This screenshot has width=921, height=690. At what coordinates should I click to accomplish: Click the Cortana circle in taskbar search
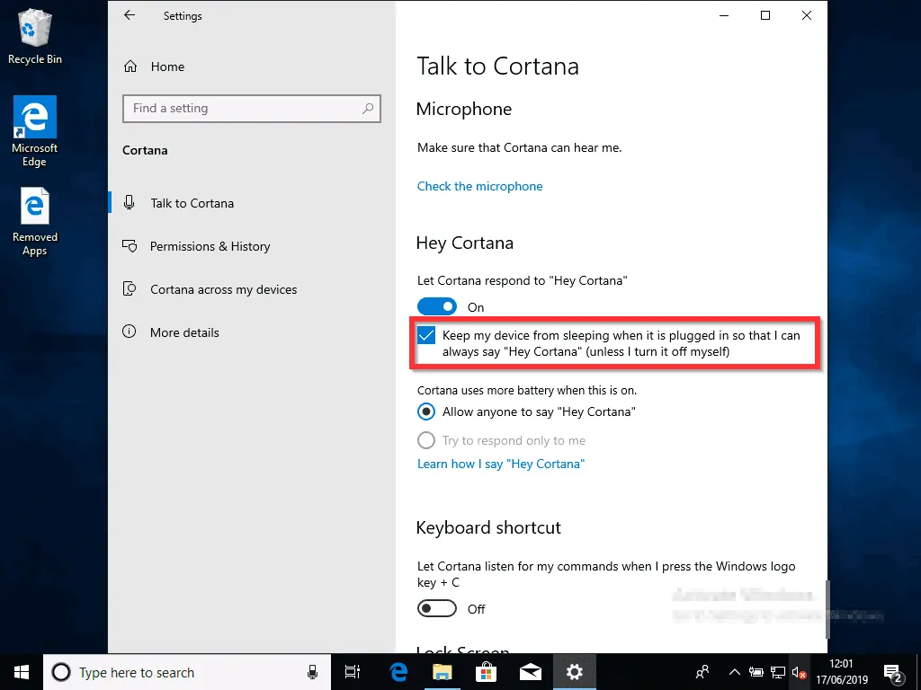pos(61,672)
